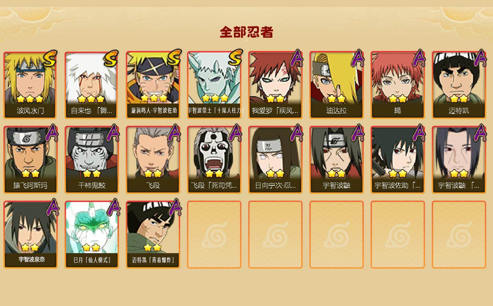Select the 蝎 ninja card
Viewport: 493px width, 306px height.
click(x=398, y=85)
